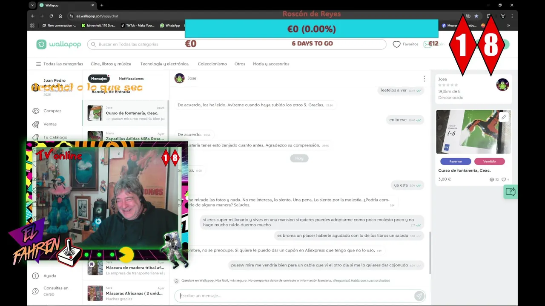Switch to Mensajes tab
545x306 pixels.
pos(99,79)
